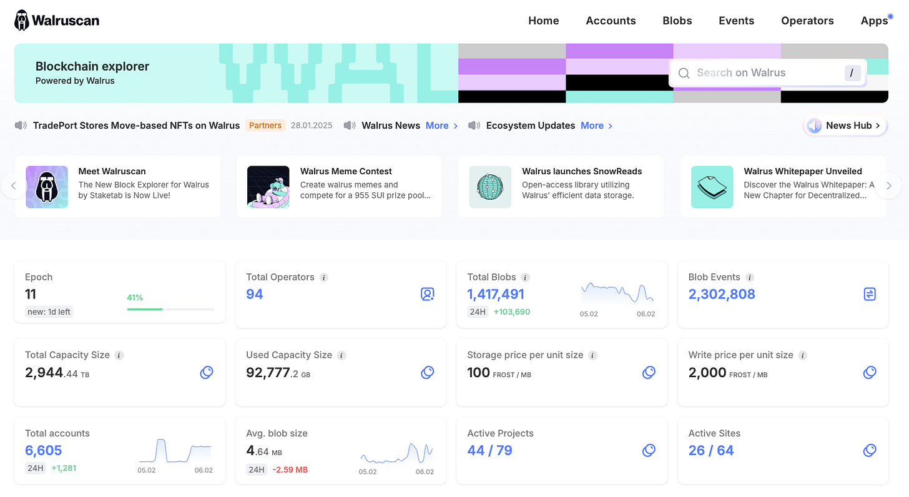Open Total Blobs value 1,417,491
Screen dimensions: 909x497
point(496,294)
